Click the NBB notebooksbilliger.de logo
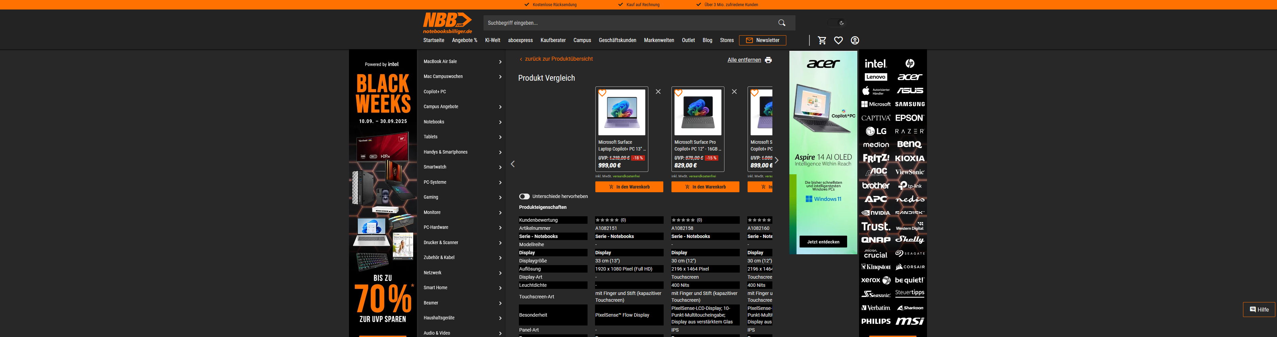 point(447,23)
